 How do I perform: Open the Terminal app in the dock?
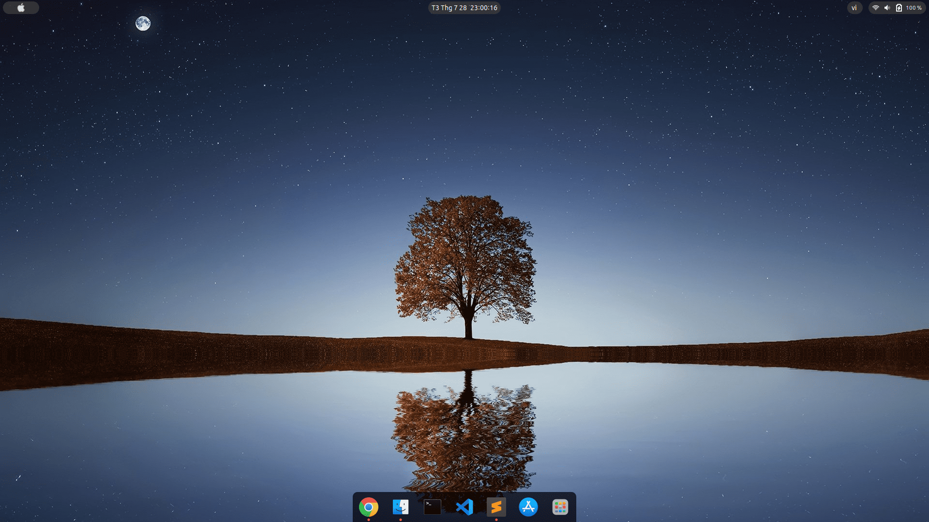pos(432,507)
